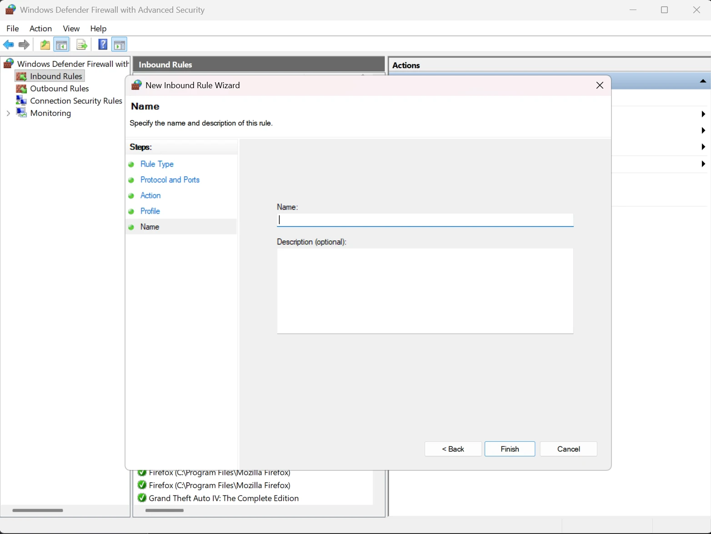This screenshot has width=711, height=534.
Task: Click the Description (optional) text area
Action: click(425, 291)
